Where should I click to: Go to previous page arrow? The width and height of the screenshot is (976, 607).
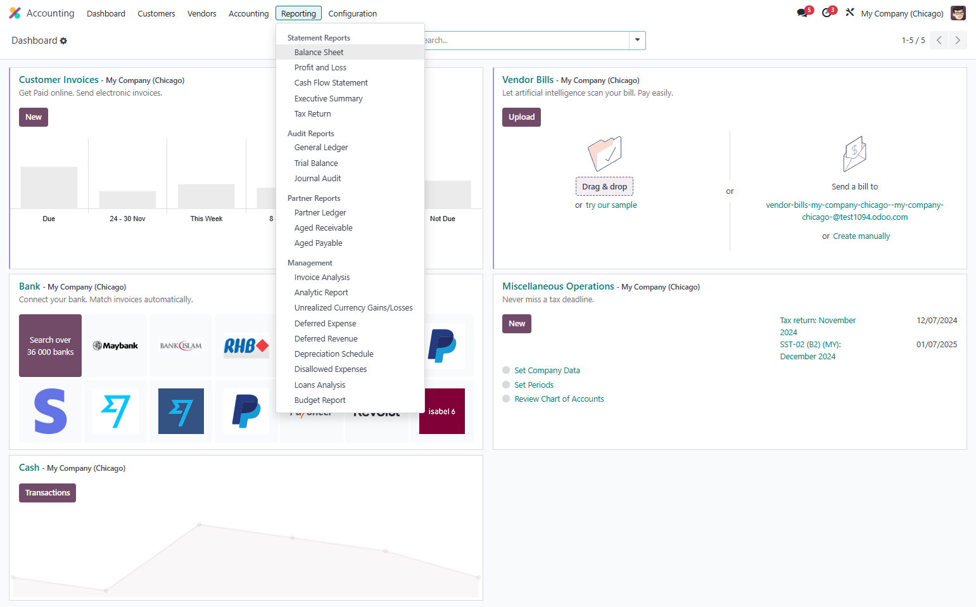pos(939,40)
